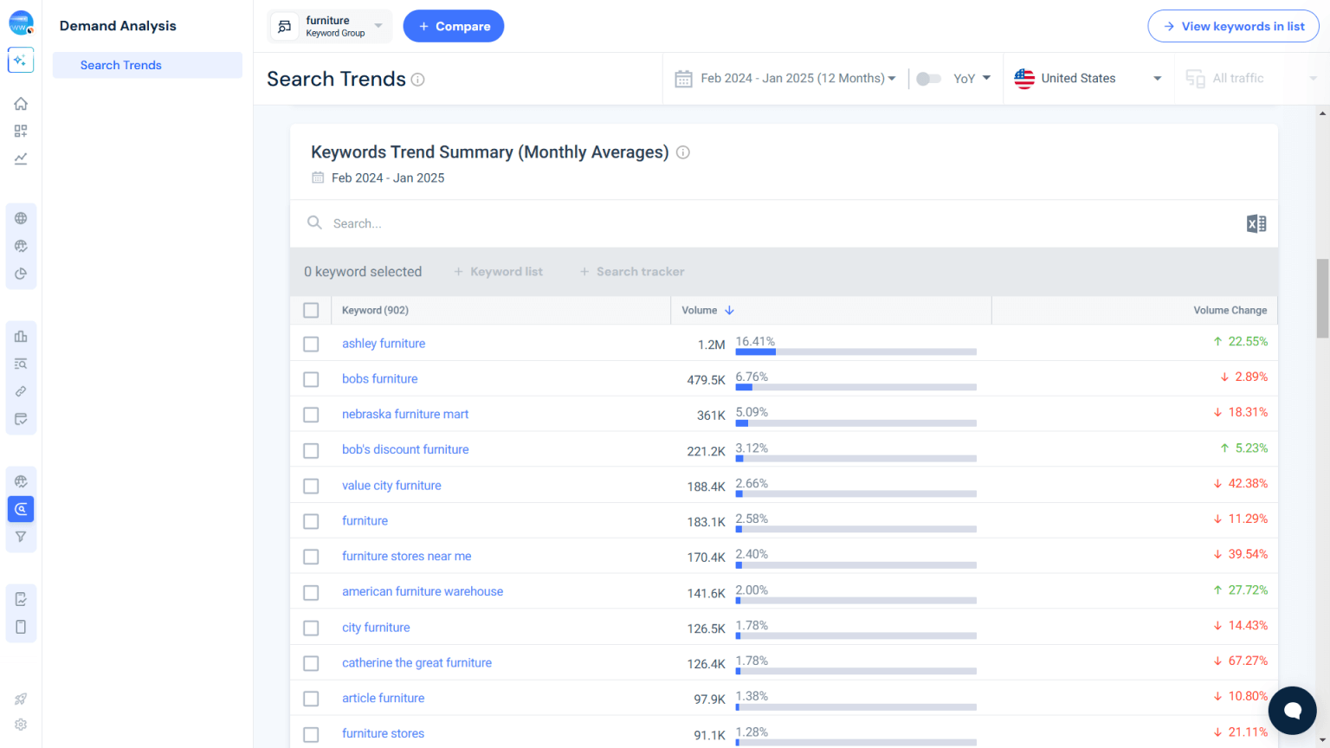Open the trending chart icon in sidebar
This screenshot has height=748, width=1330.
point(21,158)
